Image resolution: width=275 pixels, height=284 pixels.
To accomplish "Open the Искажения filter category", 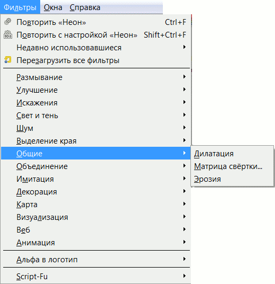I will click(96, 102).
